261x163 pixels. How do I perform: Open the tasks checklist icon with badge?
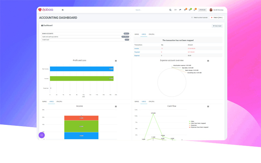[185, 10]
